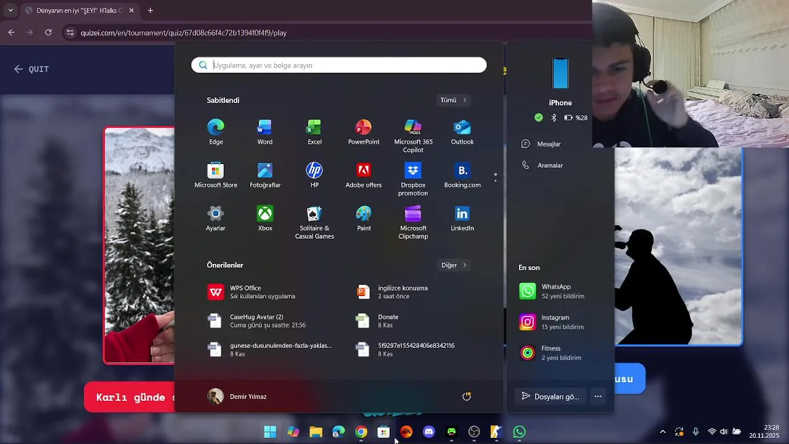Viewport: 789px width, 444px height.
Task: Open Instagram notifications in phone panel
Action: tap(558, 322)
